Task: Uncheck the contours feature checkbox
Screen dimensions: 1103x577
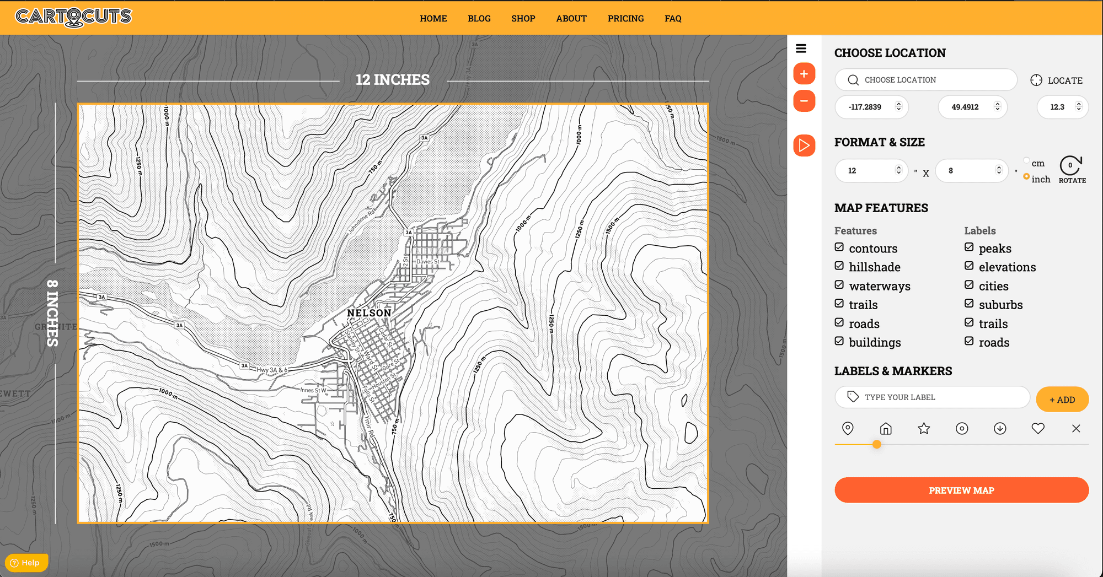Action: click(839, 247)
